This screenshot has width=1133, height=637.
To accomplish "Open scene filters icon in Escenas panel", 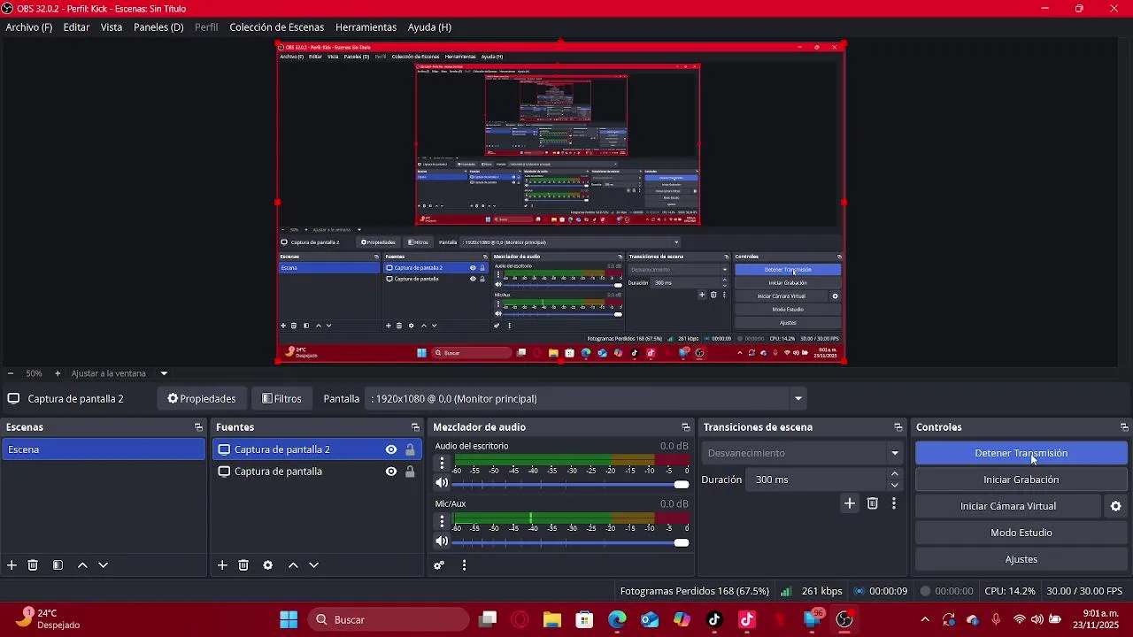I will 58,565.
